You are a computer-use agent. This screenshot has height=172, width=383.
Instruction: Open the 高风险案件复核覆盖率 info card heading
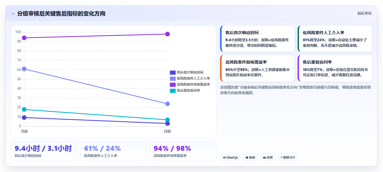pyautogui.click(x=246, y=62)
